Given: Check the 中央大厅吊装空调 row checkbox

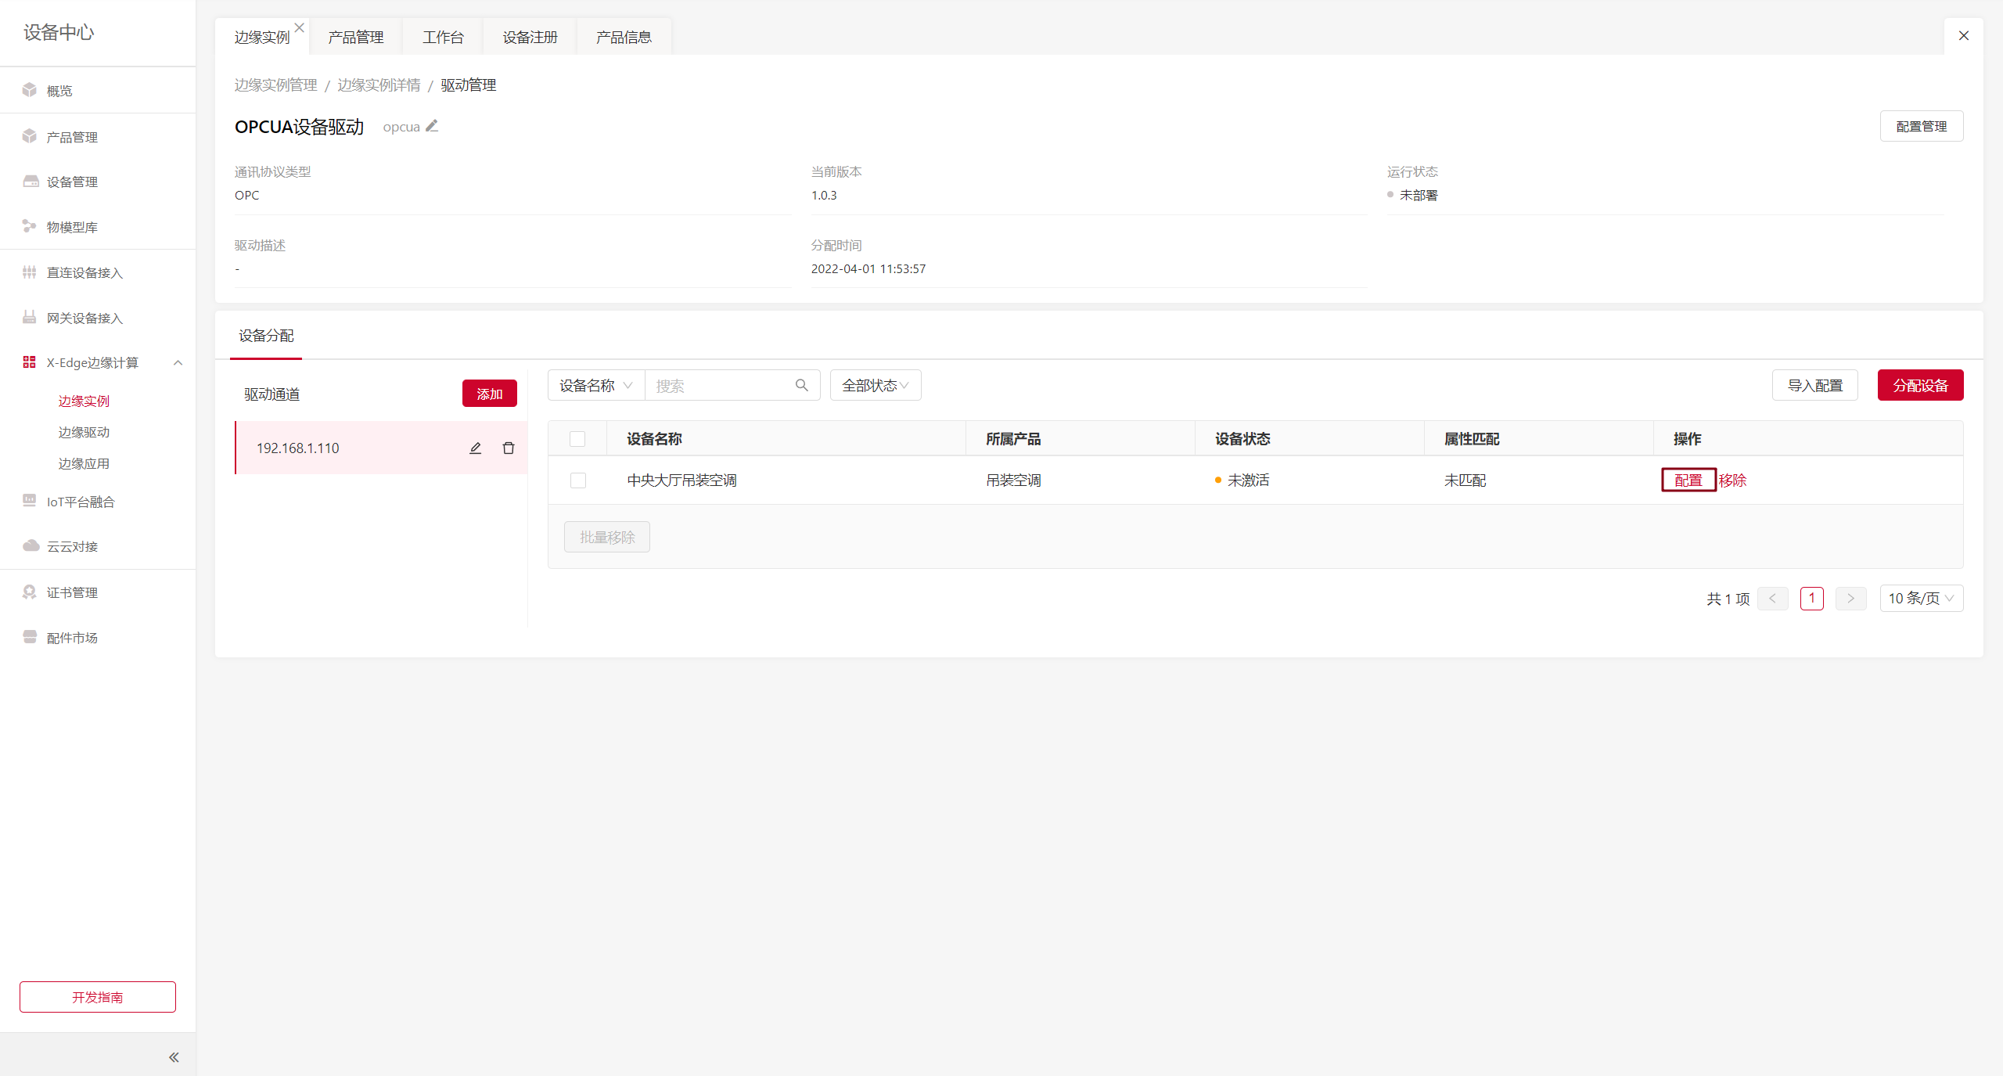Looking at the screenshot, I should [578, 480].
